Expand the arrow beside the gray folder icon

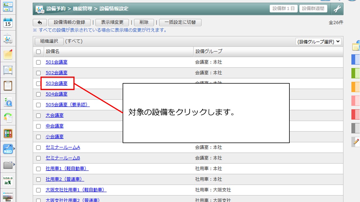point(14,164)
